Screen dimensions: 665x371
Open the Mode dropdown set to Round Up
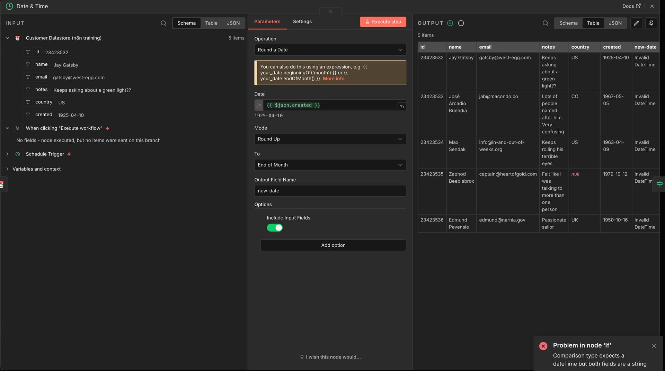click(x=330, y=139)
